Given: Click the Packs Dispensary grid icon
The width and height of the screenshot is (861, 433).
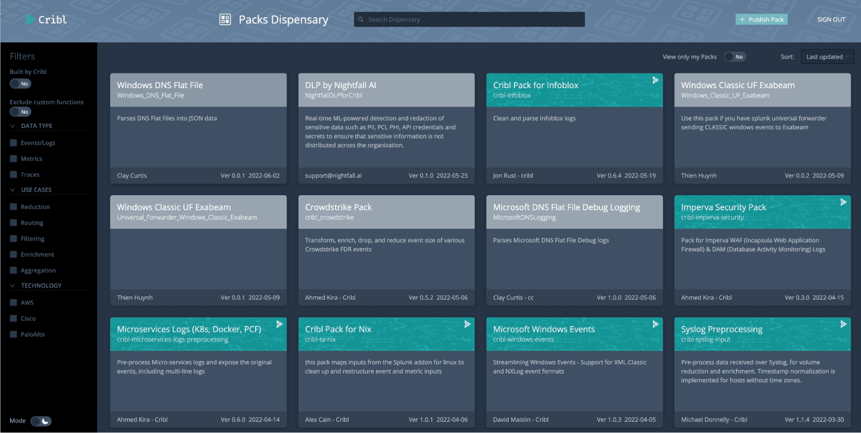Looking at the screenshot, I should point(225,19).
